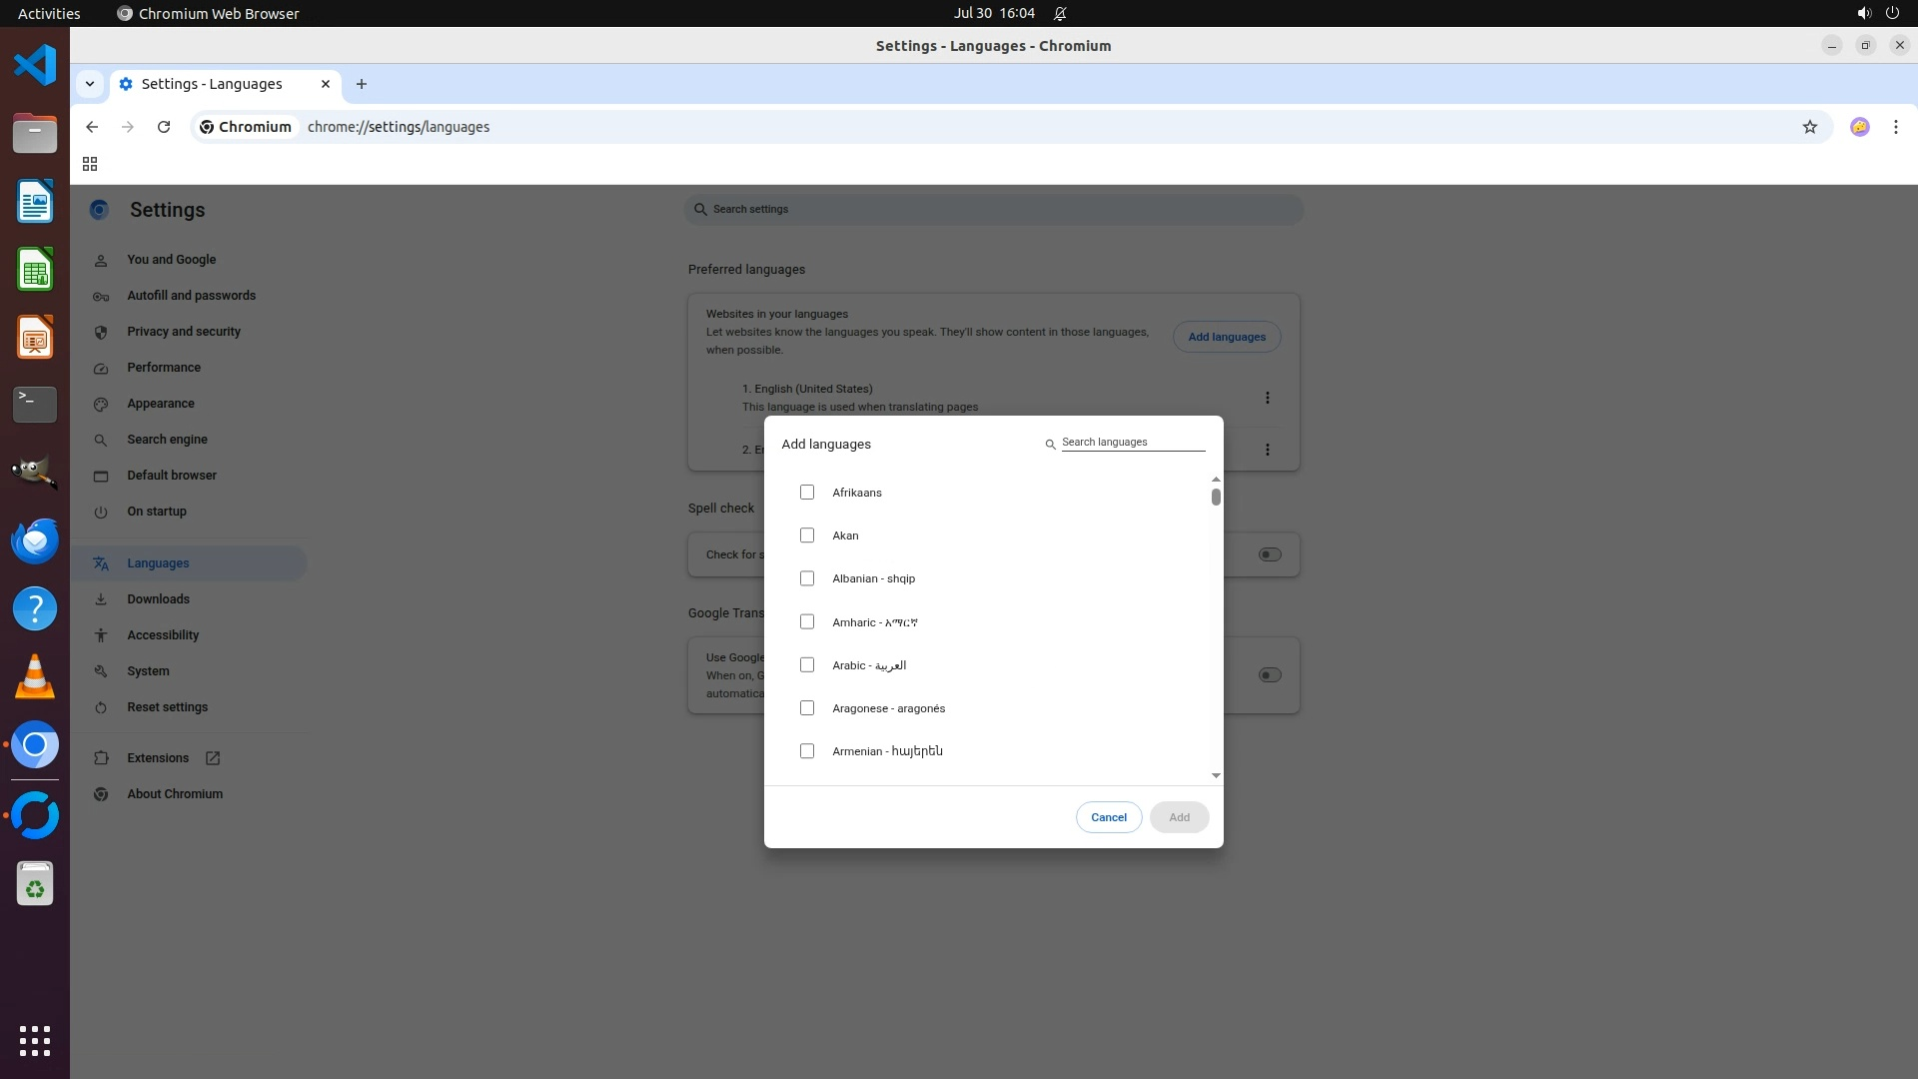The width and height of the screenshot is (1918, 1079).
Task: Open Chromium three-dot main menu
Action: 1895,127
